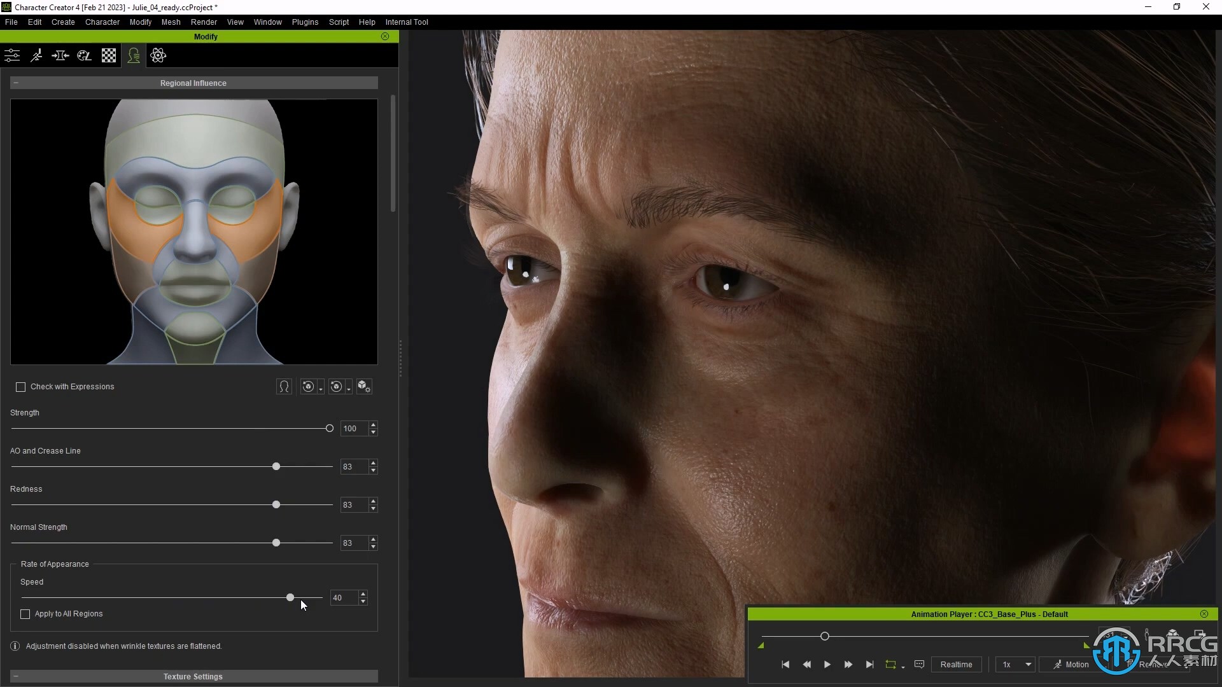Image resolution: width=1222 pixels, height=687 pixels.
Task: Open the 1x playback speed dropdown
Action: (x=1015, y=664)
